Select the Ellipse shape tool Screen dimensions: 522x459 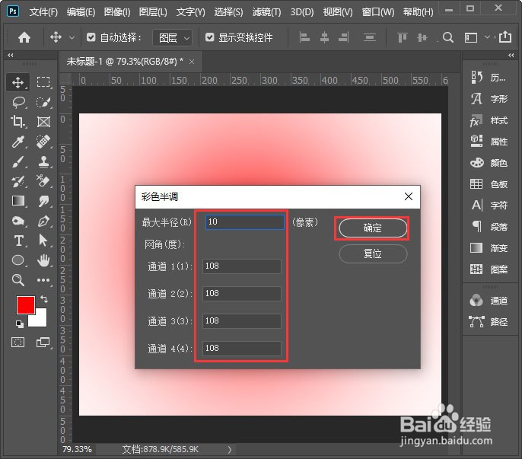pos(18,260)
